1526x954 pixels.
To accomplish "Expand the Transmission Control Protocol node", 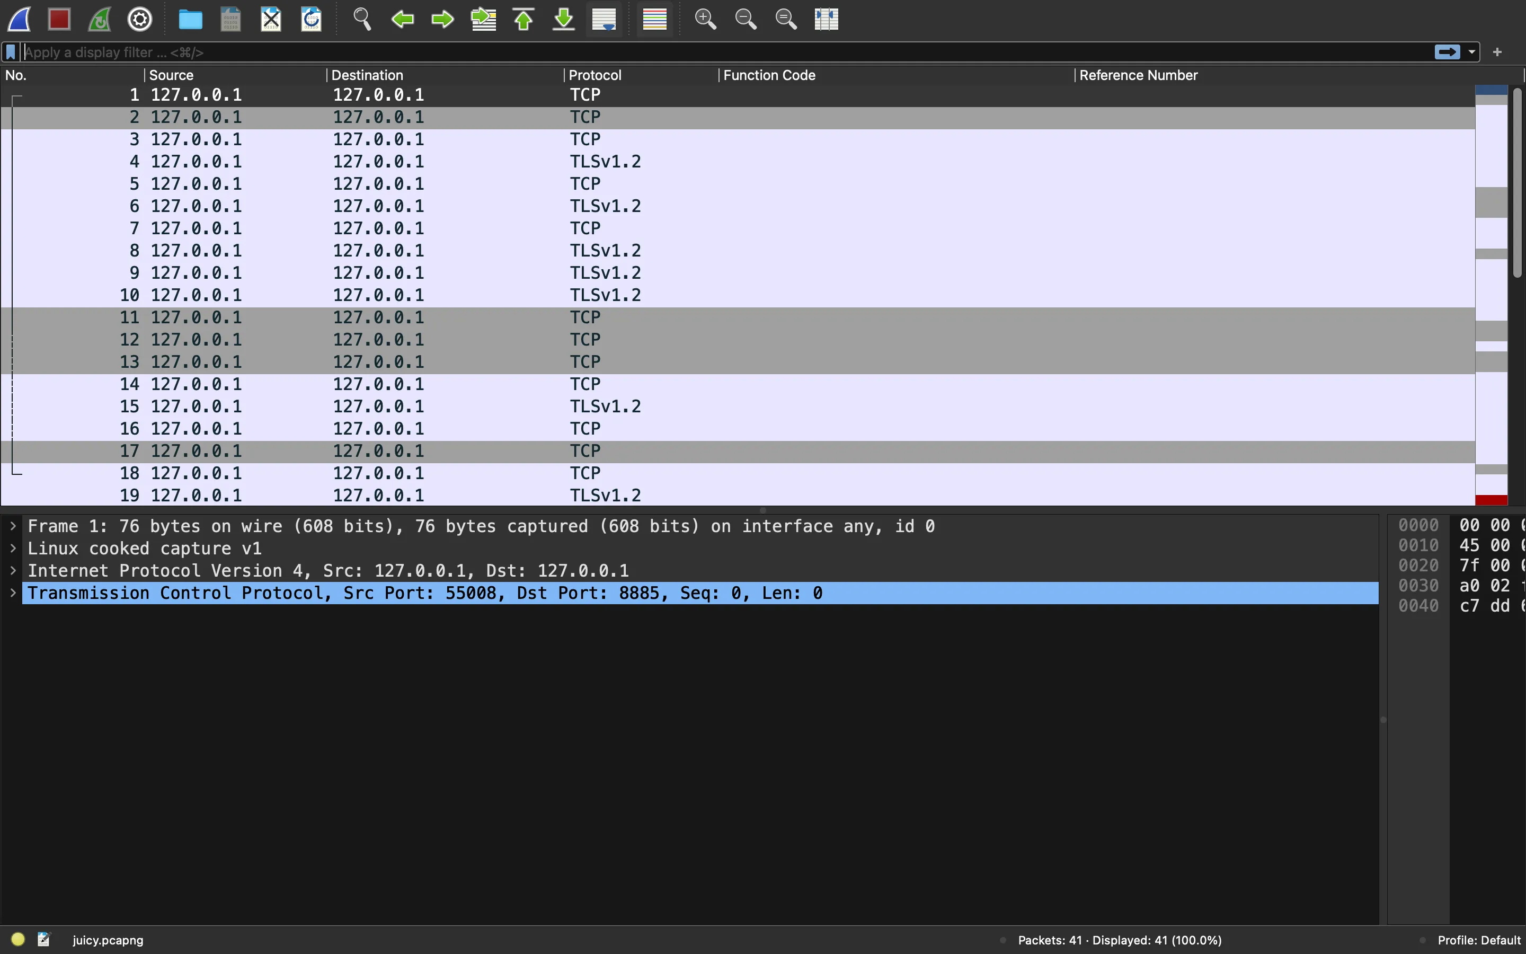I will point(13,593).
